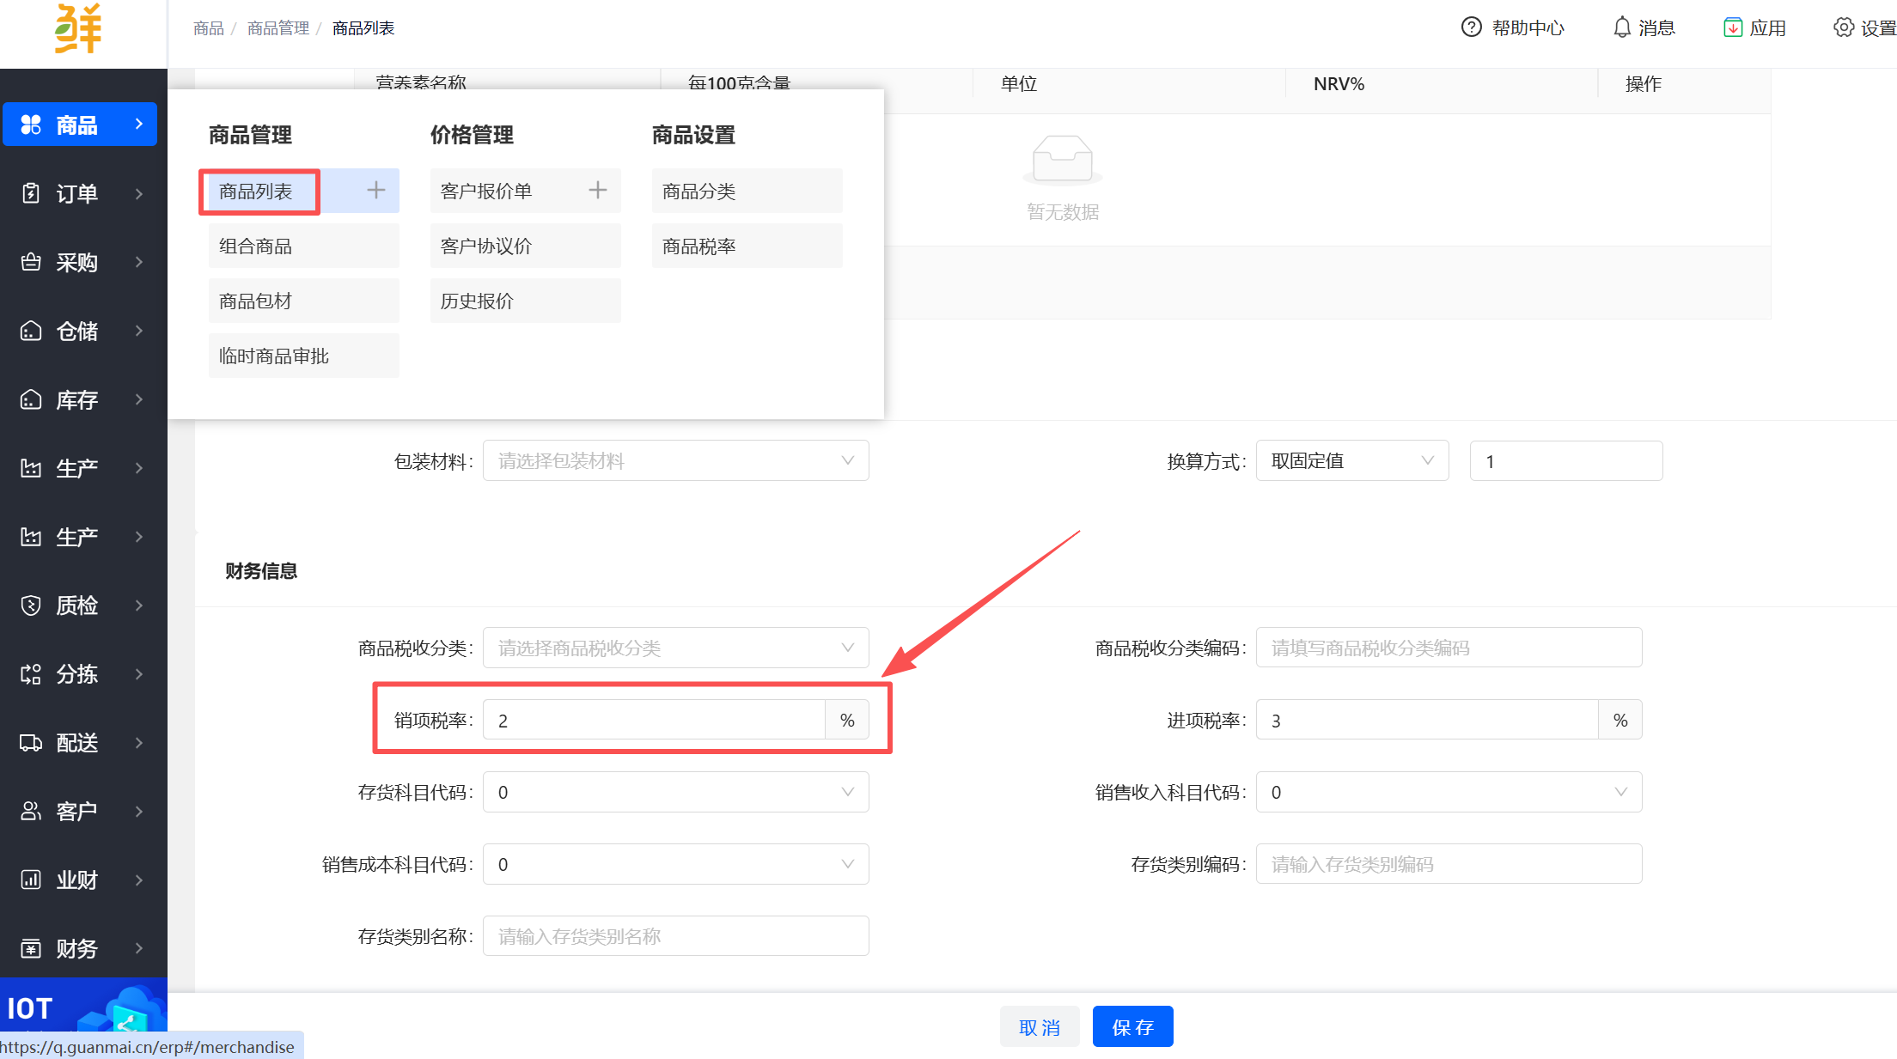1897x1059 pixels.
Task: Click the 订单 clipboard icon in sidebar
Action: (31, 193)
